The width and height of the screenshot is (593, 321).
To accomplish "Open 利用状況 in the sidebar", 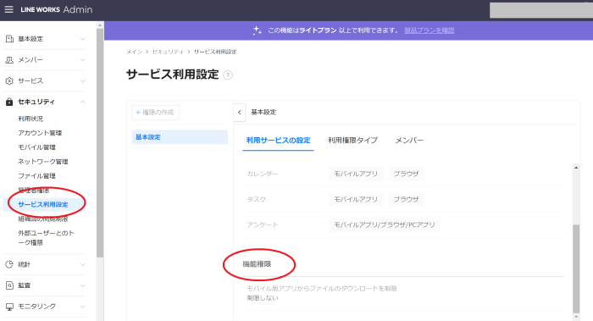I will (x=30, y=119).
